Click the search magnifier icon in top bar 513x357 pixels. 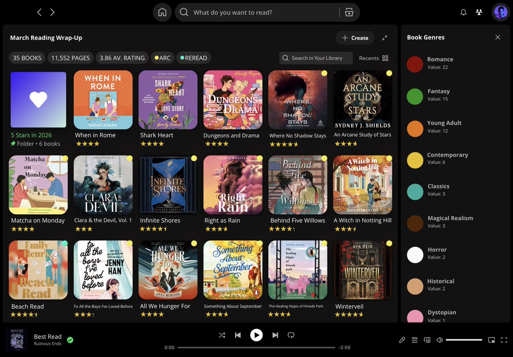[x=184, y=12]
